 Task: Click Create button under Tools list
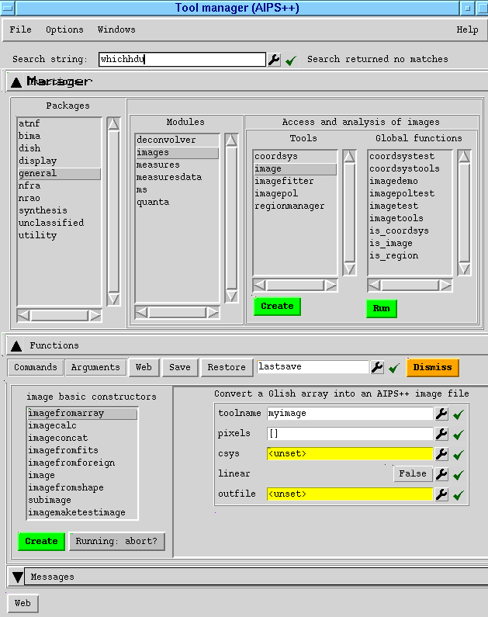(x=277, y=306)
